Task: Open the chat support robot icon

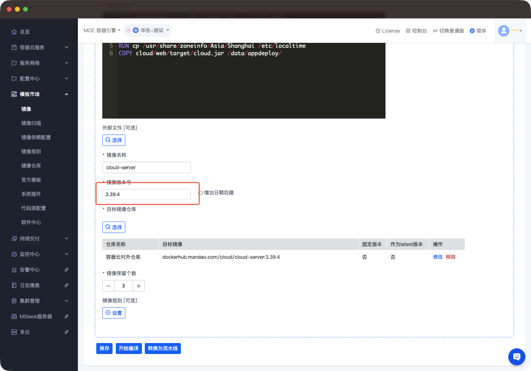Action: click(x=516, y=356)
